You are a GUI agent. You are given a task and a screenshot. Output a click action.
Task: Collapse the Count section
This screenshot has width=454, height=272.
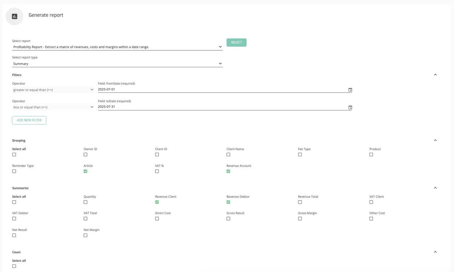435,252
